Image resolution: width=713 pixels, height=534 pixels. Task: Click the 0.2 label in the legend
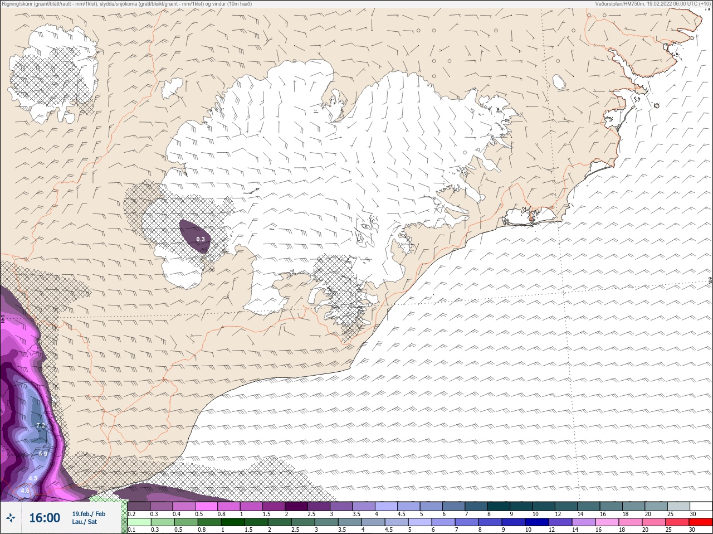pyautogui.click(x=131, y=514)
